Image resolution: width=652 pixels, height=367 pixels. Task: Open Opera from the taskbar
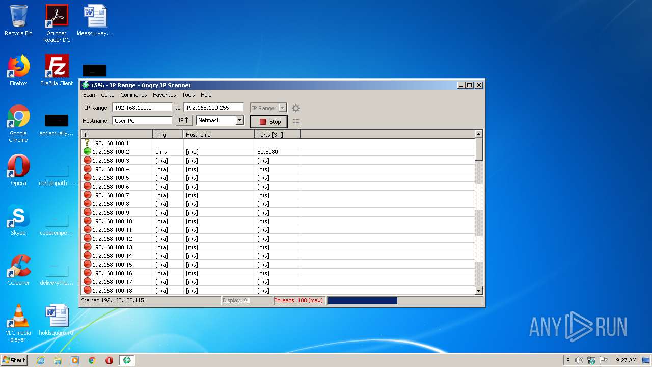click(x=109, y=360)
